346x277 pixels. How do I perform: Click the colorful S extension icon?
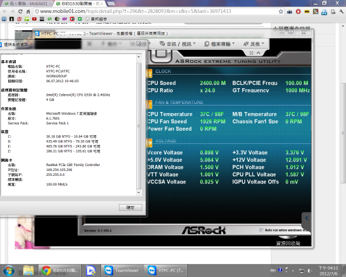[316, 11]
